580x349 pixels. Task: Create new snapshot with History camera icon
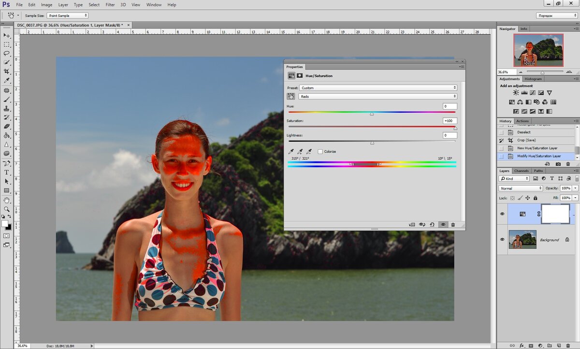click(x=558, y=164)
